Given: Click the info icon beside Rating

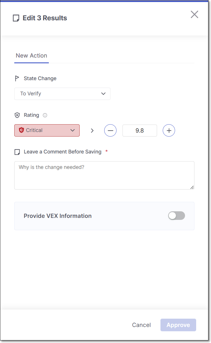Looking at the screenshot, I should pyautogui.click(x=45, y=115).
